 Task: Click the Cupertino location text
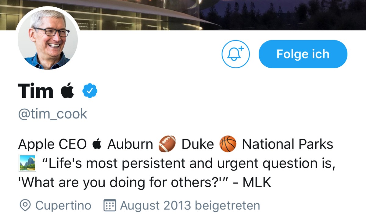(x=63, y=206)
